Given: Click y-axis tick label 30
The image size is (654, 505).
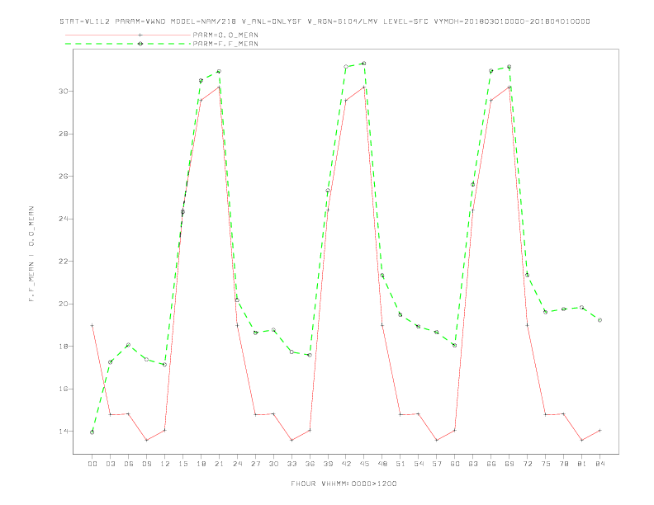Looking at the screenshot, I should click(64, 91).
